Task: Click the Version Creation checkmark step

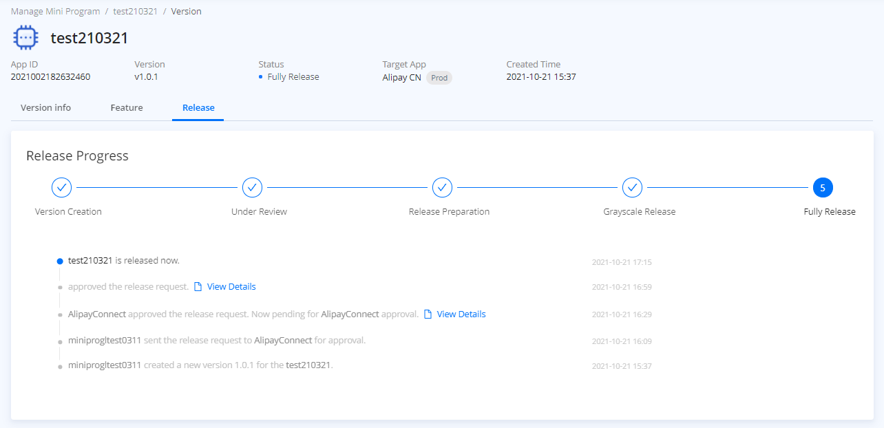Action: tap(61, 187)
